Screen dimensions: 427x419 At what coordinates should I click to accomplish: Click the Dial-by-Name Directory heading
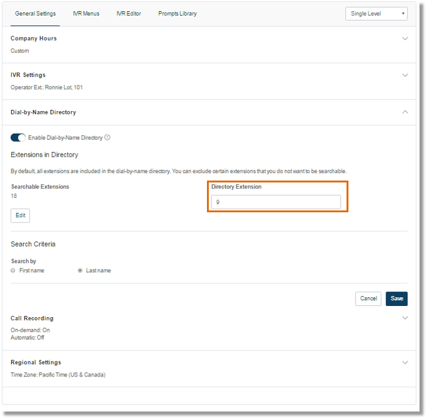coord(43,112)
